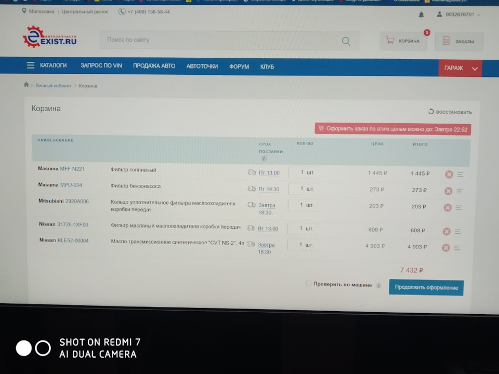This screenshot has height=374, width=499.
Task: Click the total 7 432 ₽
Action: tap(412, 270)
